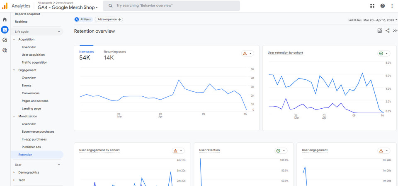Select the Reports icon in left rail

5,30
